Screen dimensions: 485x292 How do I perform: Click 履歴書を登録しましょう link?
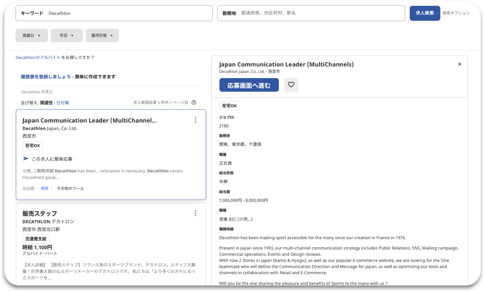click(x=45, y=77)
